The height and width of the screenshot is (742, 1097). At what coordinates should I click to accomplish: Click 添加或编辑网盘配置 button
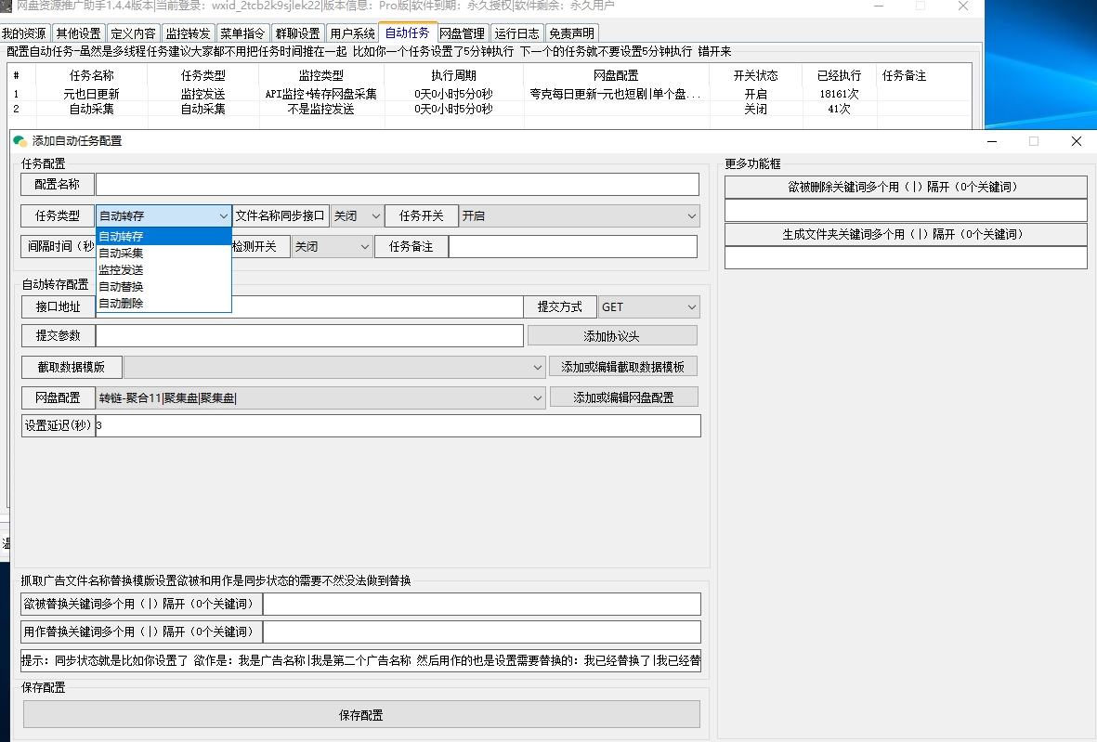pos(623,397)
